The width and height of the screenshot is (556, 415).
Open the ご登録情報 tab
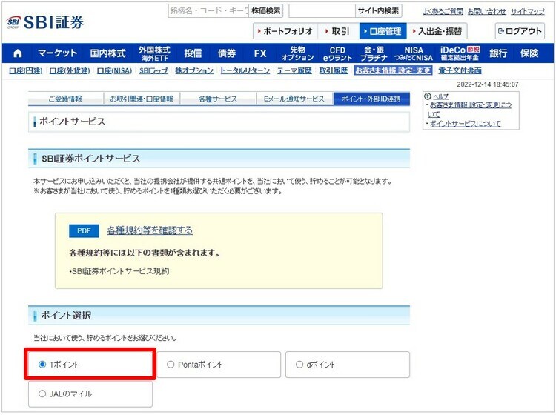tap(65, 99)
